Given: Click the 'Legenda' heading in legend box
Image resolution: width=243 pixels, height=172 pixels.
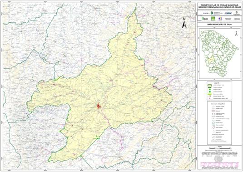Looking at the screenshot, I should coord(217,83).
